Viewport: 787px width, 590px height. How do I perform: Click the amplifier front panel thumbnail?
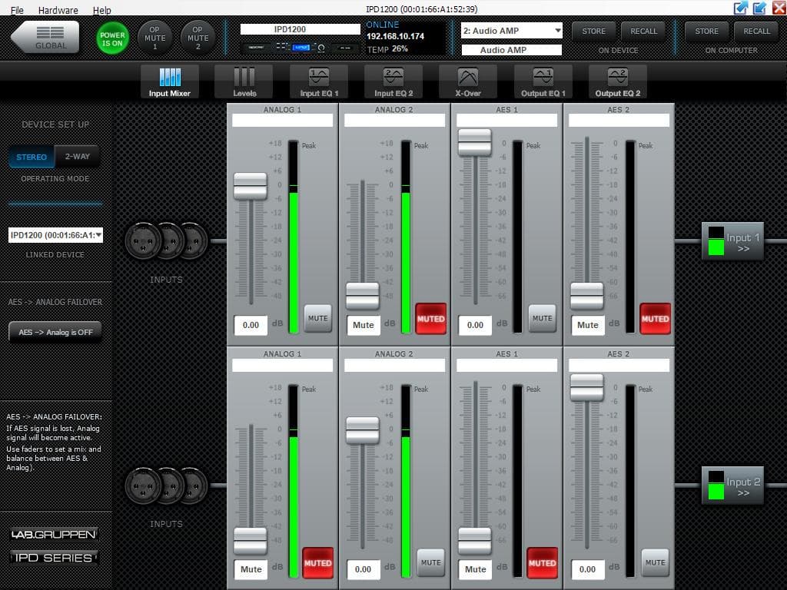point(301,48)
